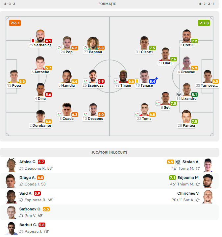Screen dimensions: 222x237
Task: Click the home team 6.1 average rating badge
Action: coord(15,23)
